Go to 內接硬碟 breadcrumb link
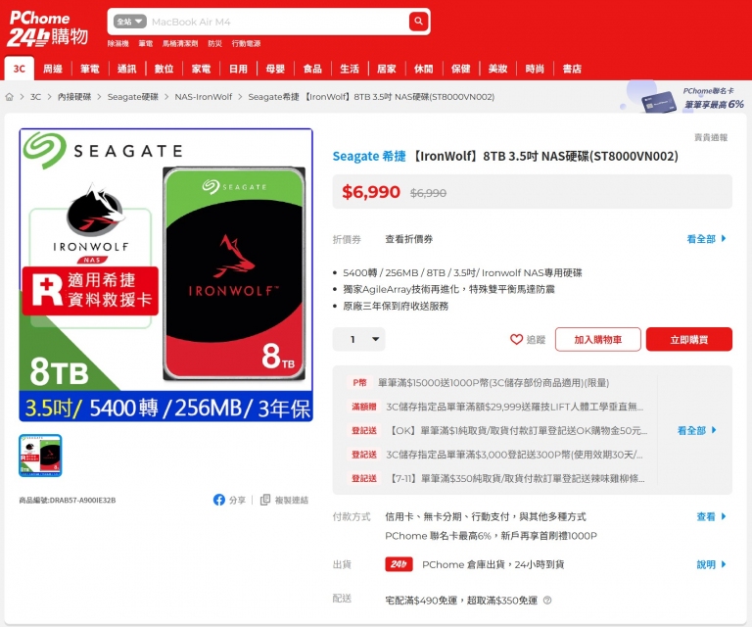 pyautogui.click(x=74, y=97)
